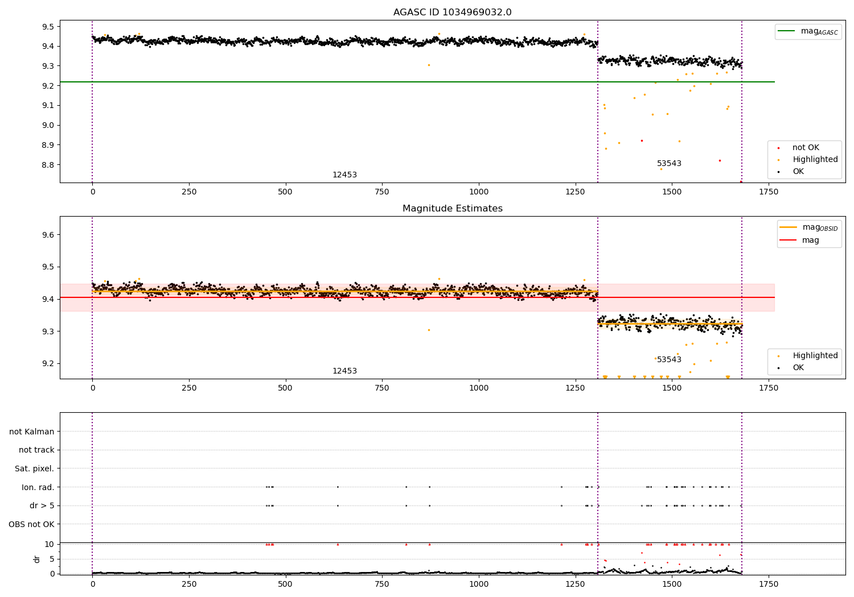The width and height of the screenshot is (854, 597).
Task: Click the '5' tick on the dr axis
Action: pyautogui.click(x=52, y=559)
